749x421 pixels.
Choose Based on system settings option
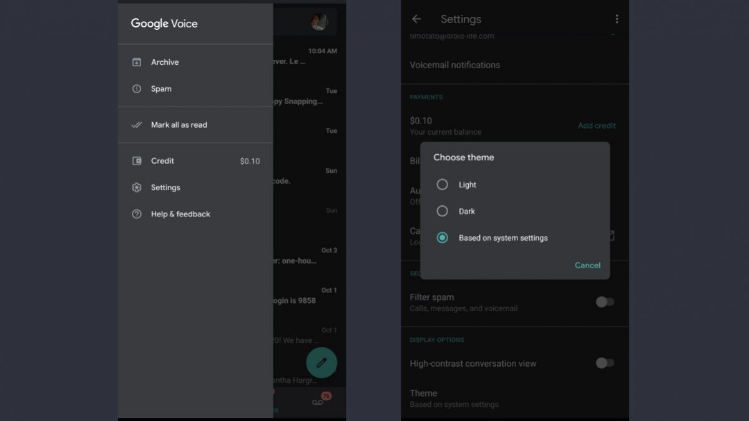(443, 238)
